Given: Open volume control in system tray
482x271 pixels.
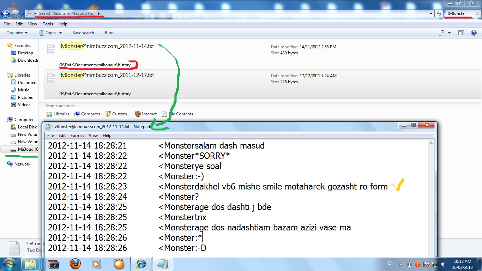Looking at the screenshot, I should click(x=443, y=264).
